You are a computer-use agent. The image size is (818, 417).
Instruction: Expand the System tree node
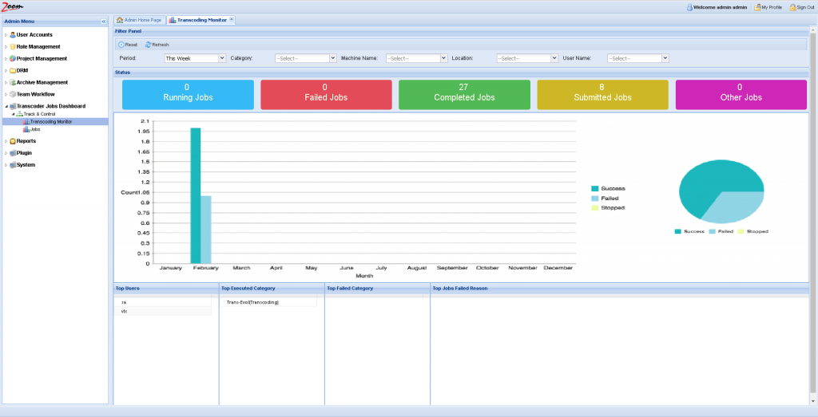[6, 165]
